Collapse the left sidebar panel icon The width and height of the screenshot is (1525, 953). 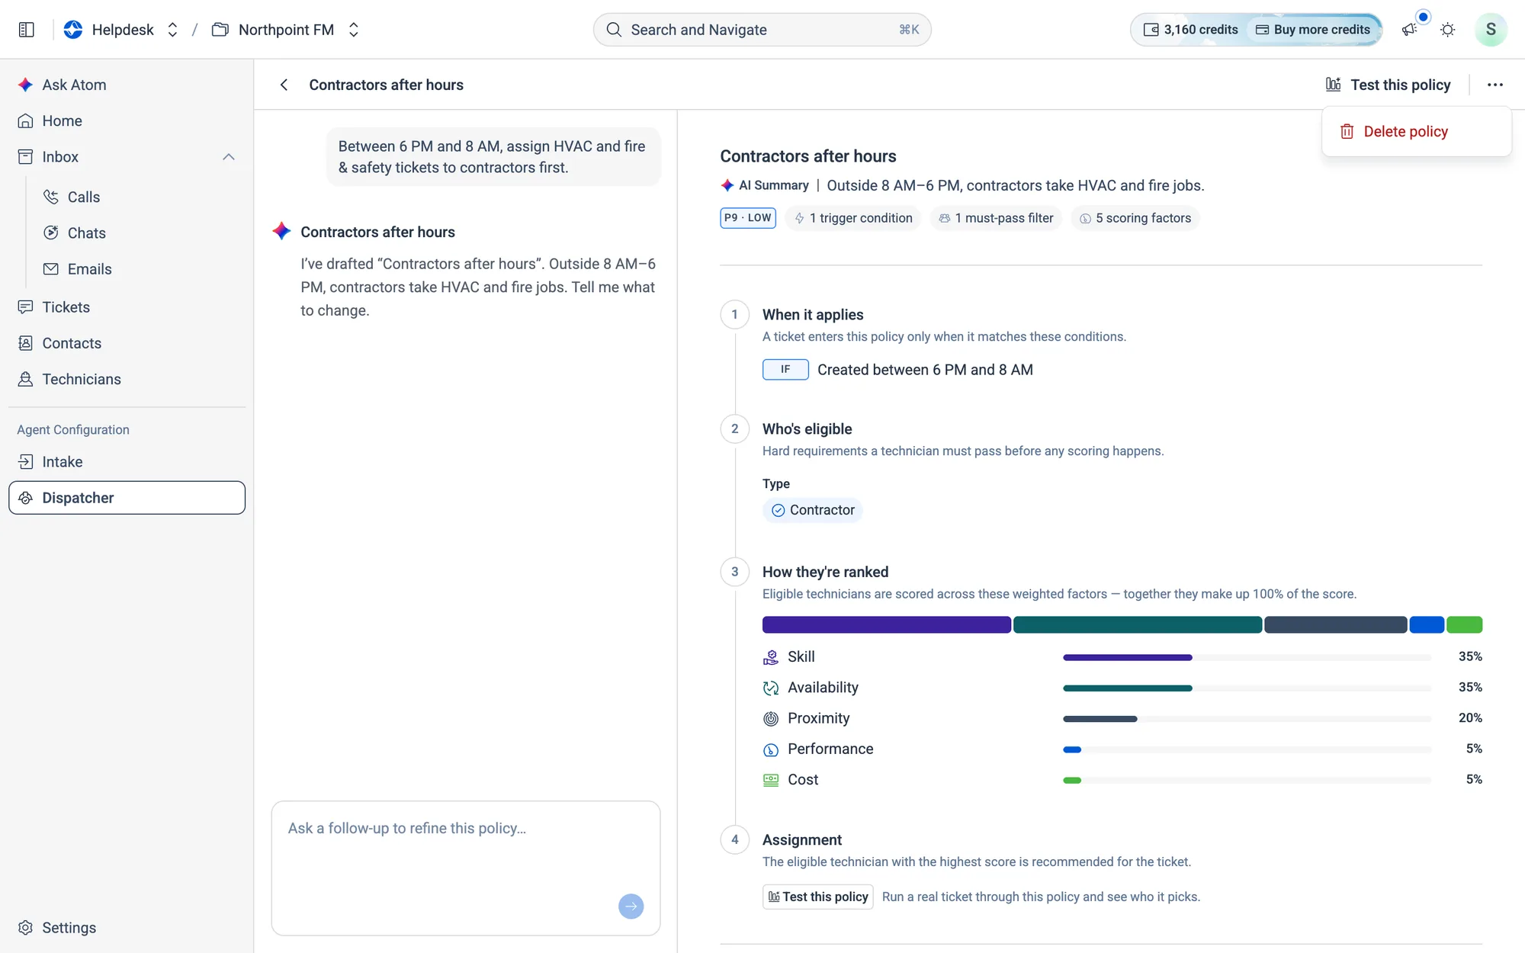[x=26, y=30]
